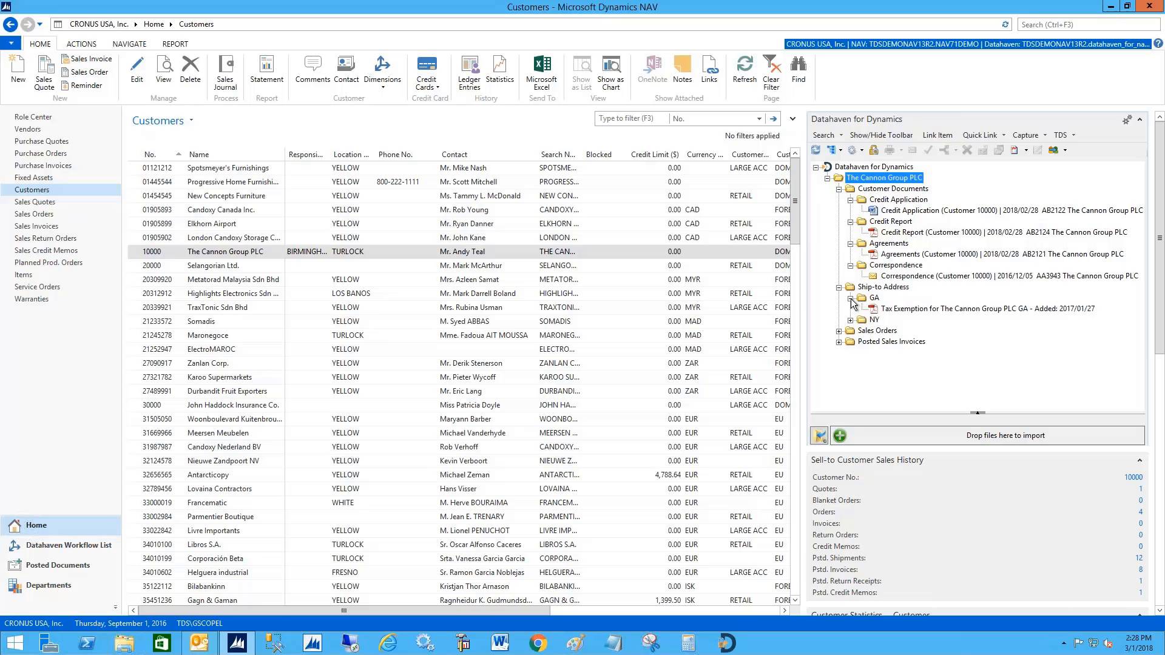1165x655 pixels.
Task: Open the NAVIGATE ribbon tab
Action: (x=129, y=43)
